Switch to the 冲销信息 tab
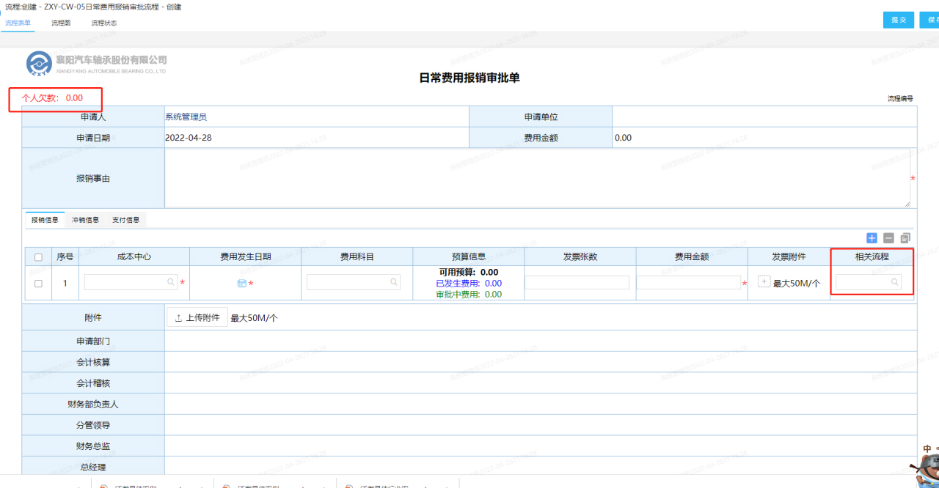 [x=85, y=220]
